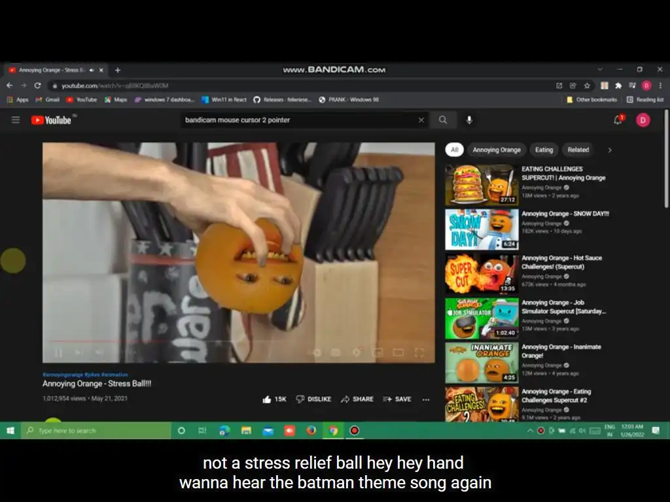Open the Reading list panel
Image resolution: width=670 pixels, height=502 pixels.
[x=645, y=99]
